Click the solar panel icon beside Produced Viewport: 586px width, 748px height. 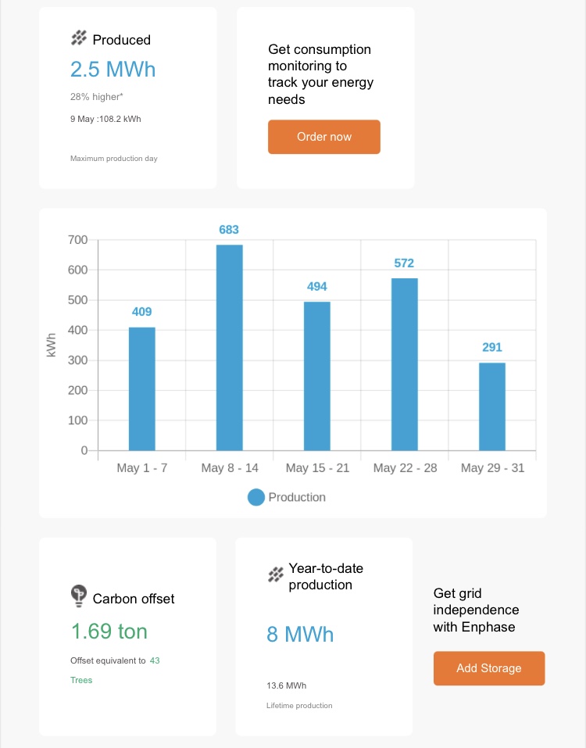(x=79, y=38)
